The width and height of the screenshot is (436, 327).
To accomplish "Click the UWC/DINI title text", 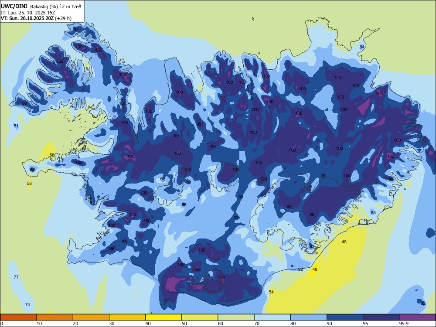I will pyautogui.click(x=14, y=6).
